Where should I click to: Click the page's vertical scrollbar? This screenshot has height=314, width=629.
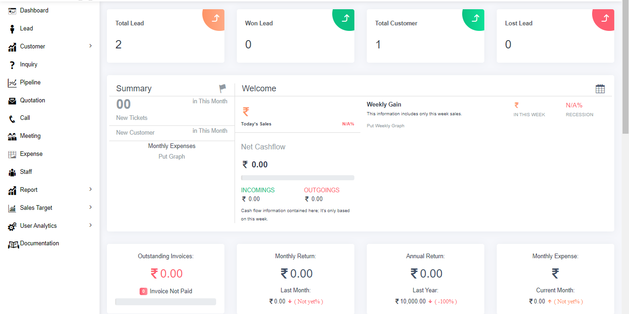[x=625, y=138]
